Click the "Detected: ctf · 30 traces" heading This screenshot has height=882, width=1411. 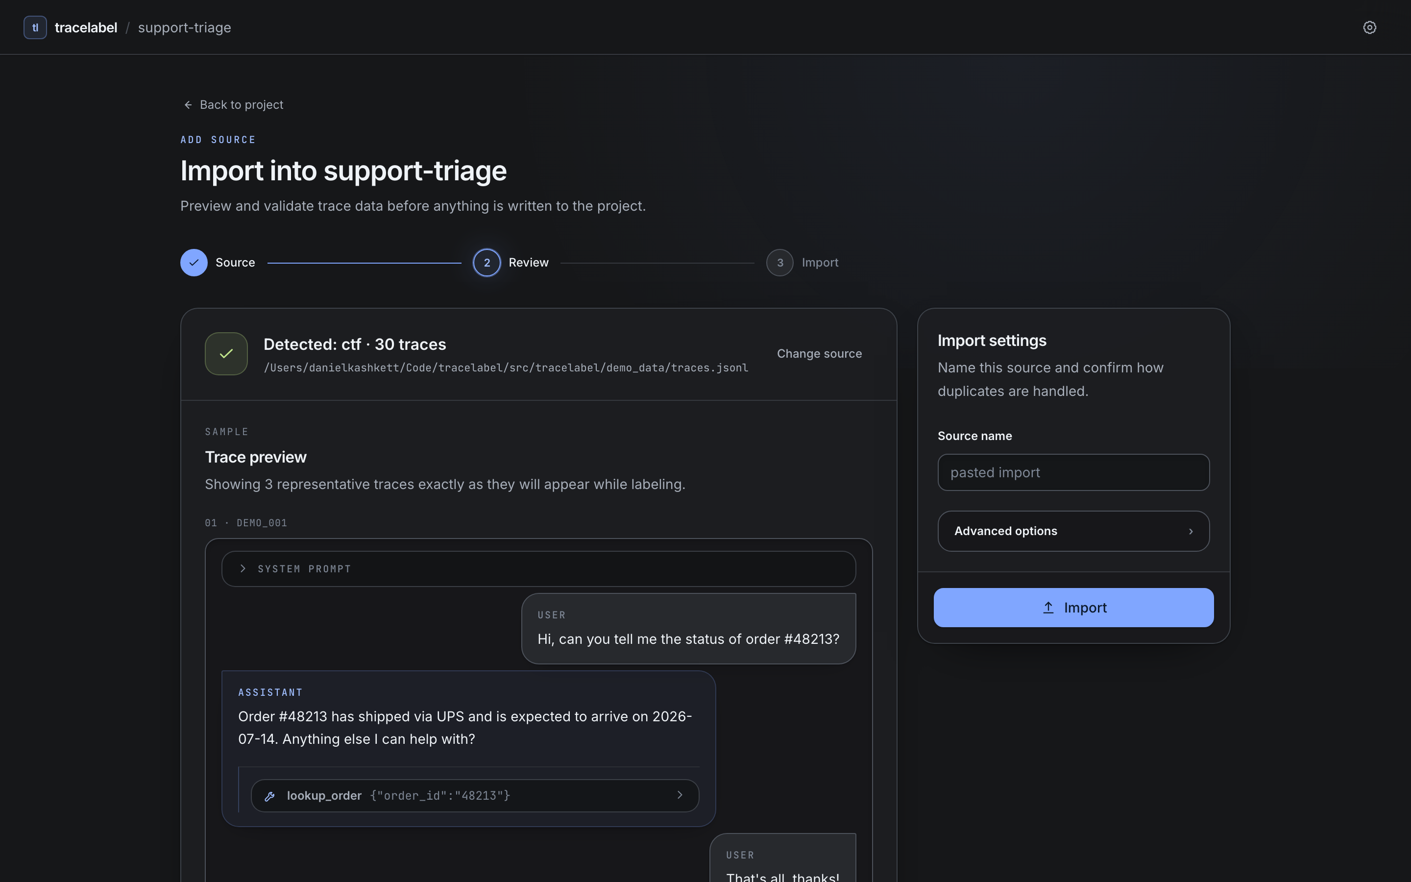click(355, 344)
